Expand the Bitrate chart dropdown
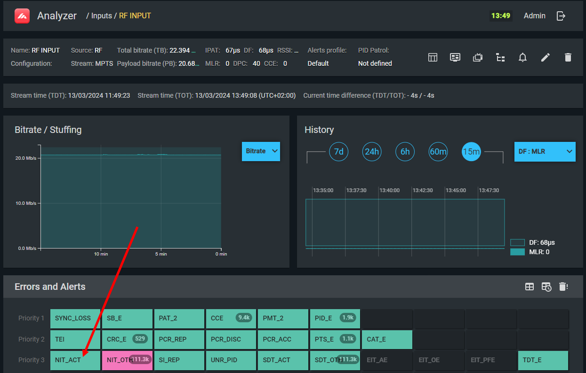The height and width of the screenshot is (373, 586). (x=261, y=151)
